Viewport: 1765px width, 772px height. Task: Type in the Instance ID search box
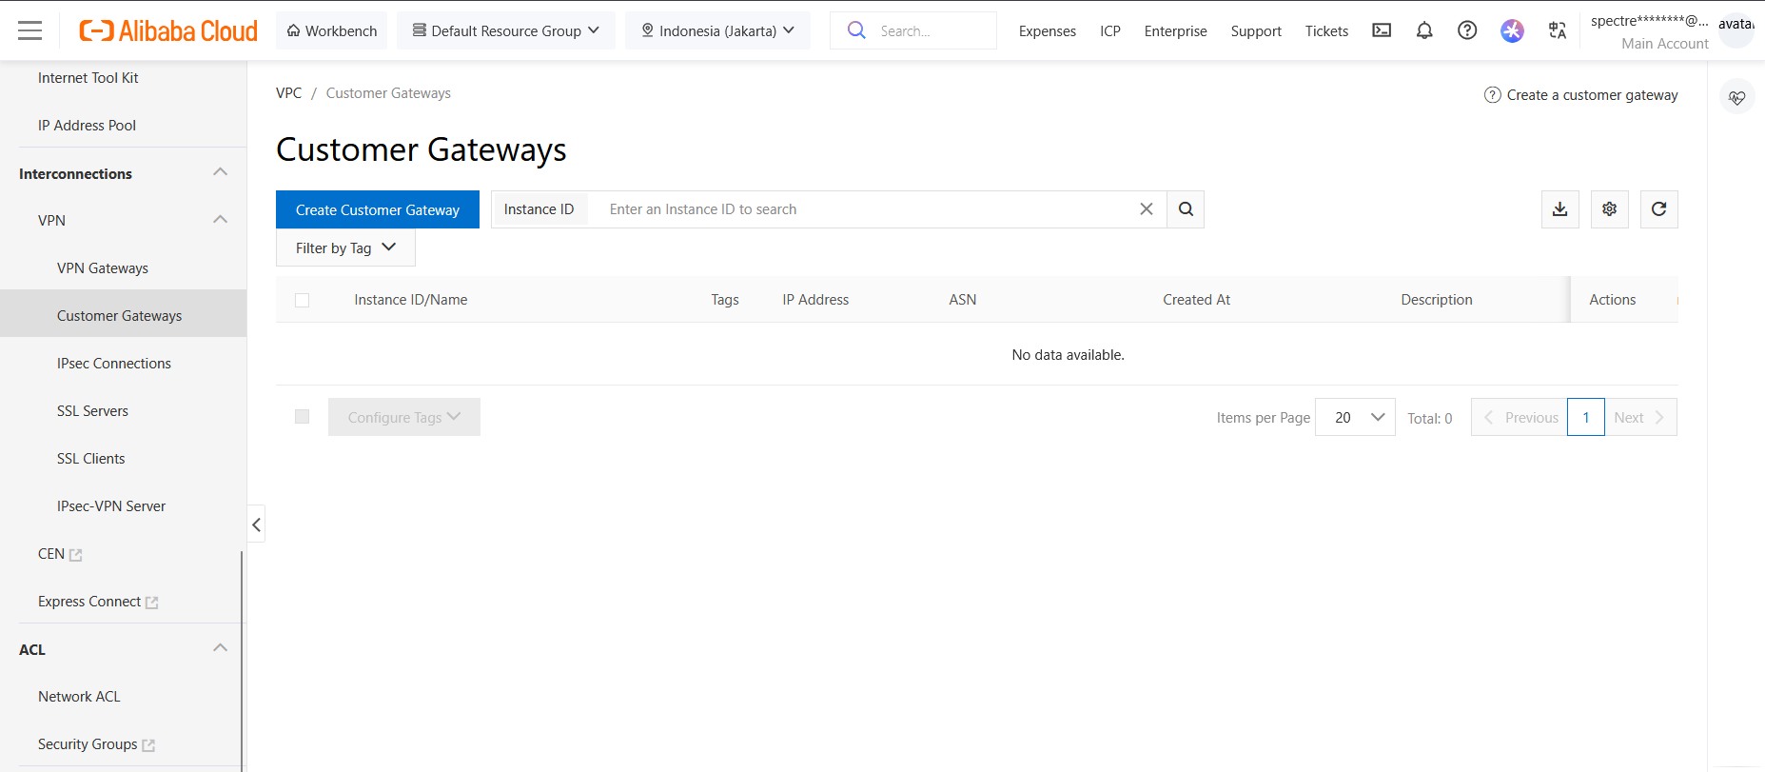[866, 209]
